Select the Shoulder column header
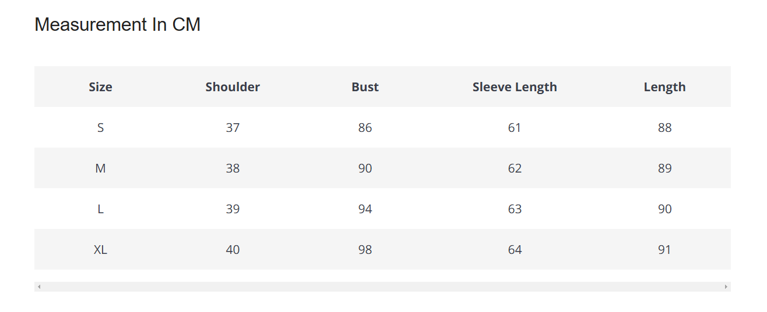This screenshot has width=767, height=312. point(233,87)
